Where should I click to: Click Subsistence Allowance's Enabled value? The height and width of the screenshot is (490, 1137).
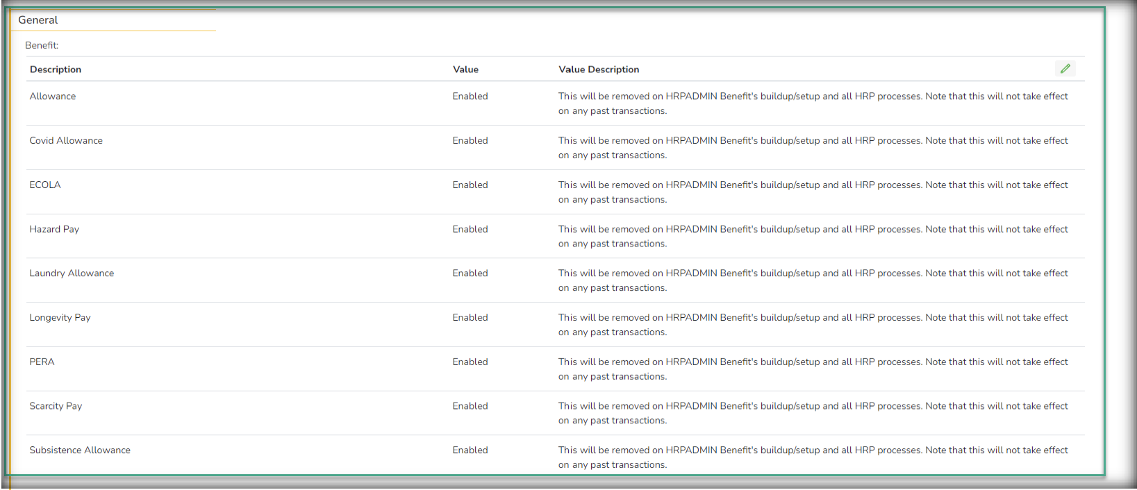470,450
